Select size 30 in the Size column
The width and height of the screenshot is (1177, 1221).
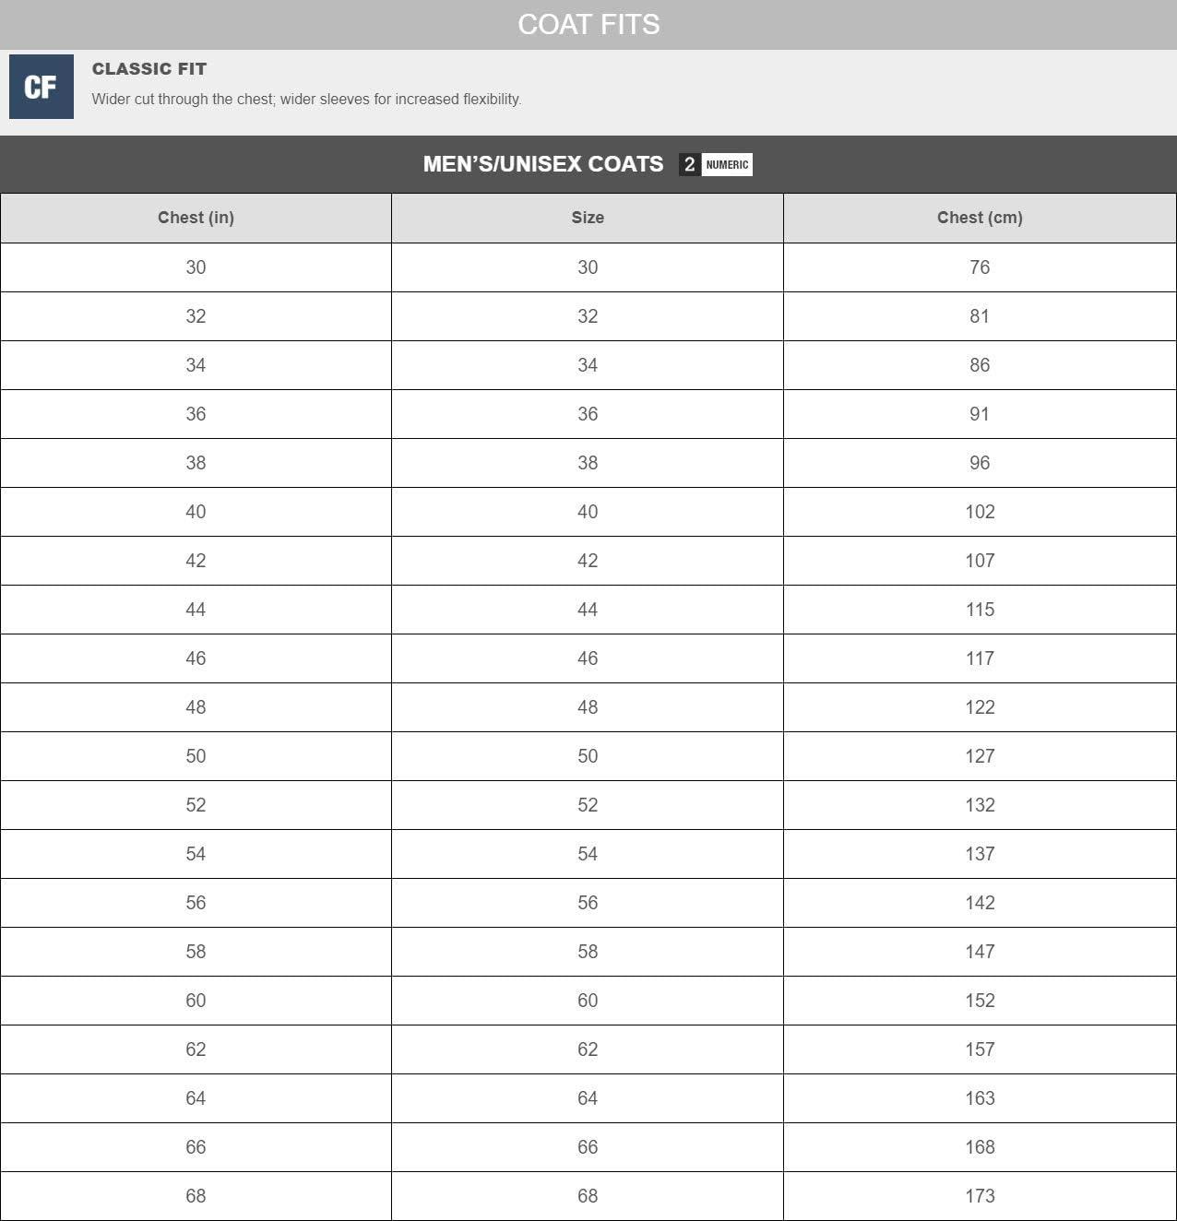(x=588, y=267)
